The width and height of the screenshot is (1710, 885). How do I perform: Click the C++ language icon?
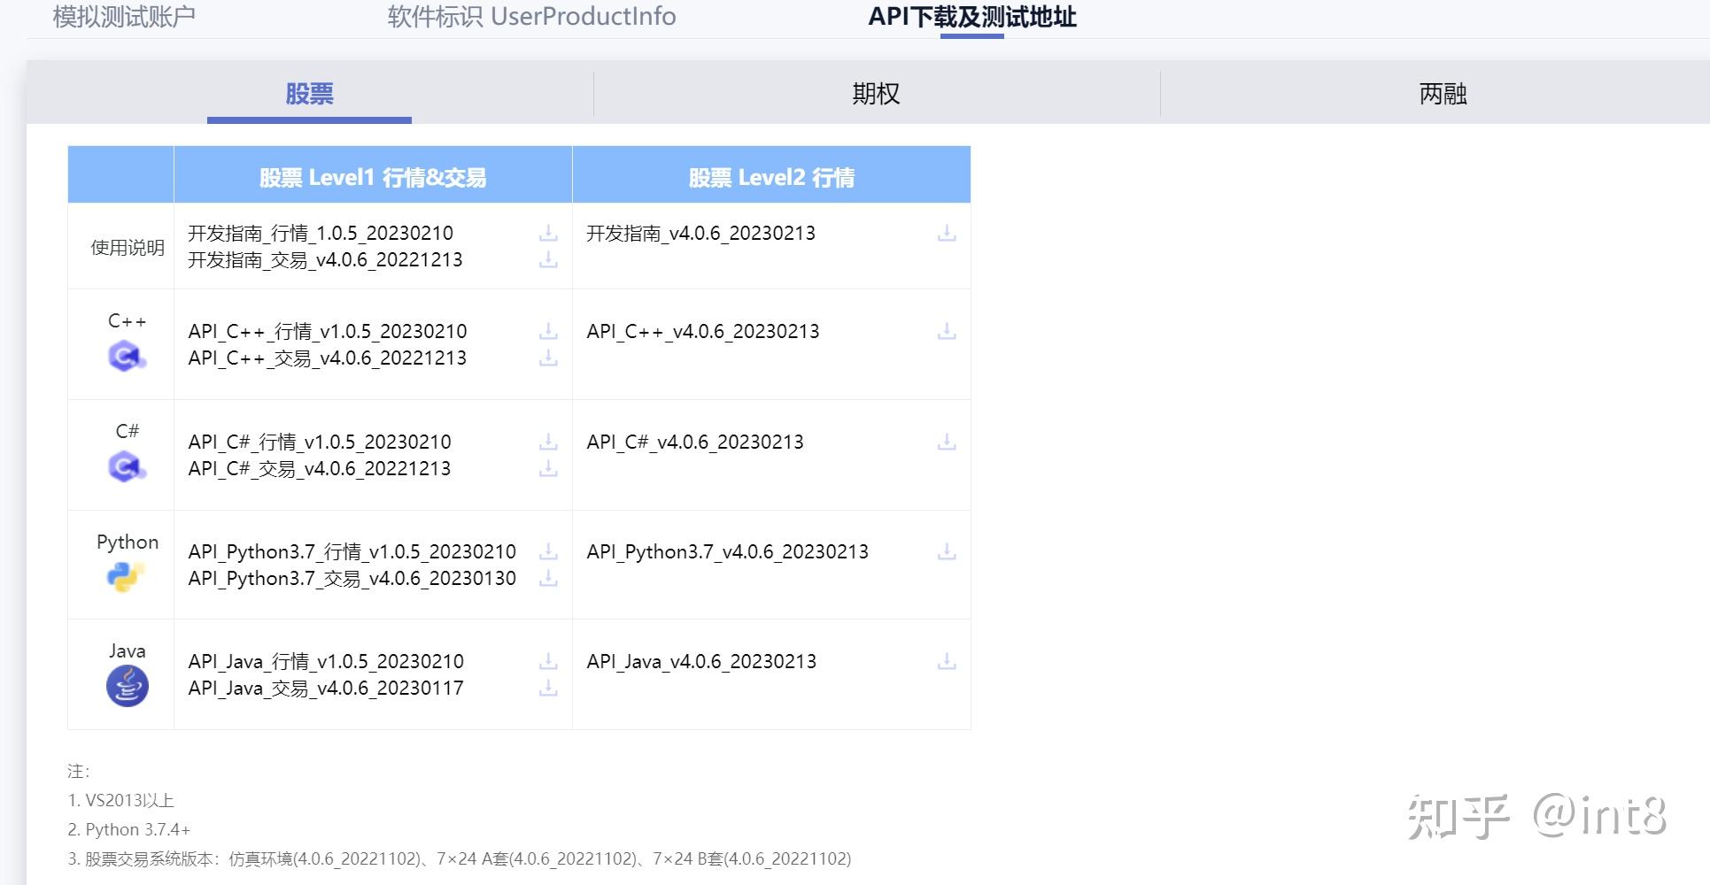pos(124,357)
